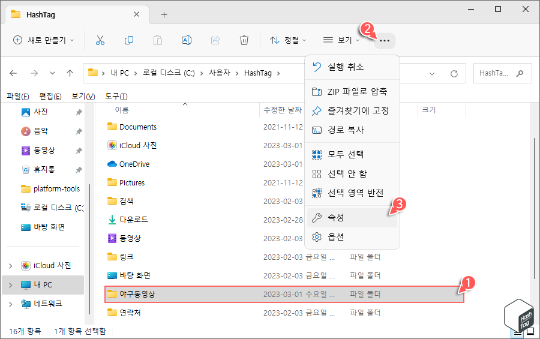Click the Copy icon in toolbar

(129, 40)
